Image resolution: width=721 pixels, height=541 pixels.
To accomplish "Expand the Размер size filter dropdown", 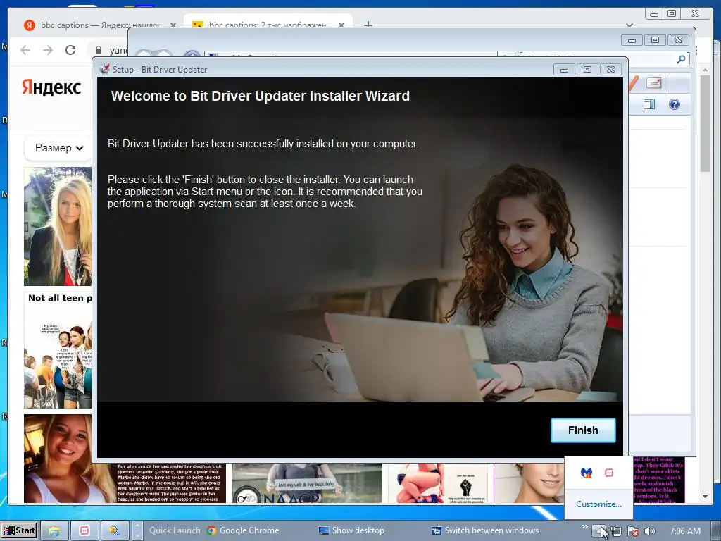I will tap(58, 148).
